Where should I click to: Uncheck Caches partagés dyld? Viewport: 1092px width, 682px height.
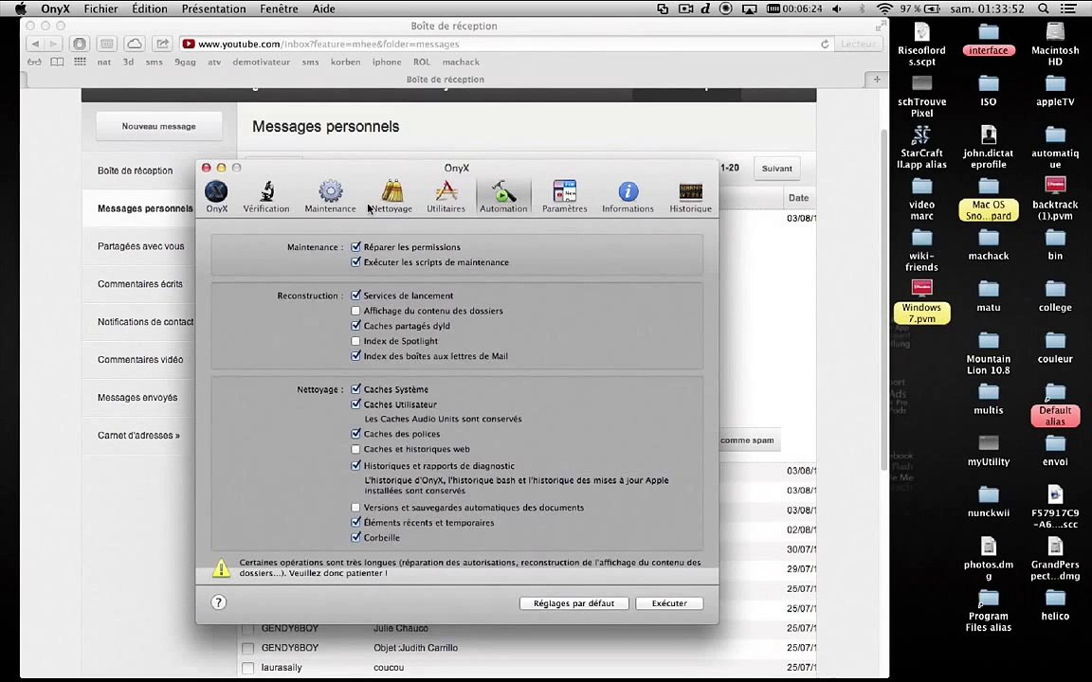point(355,325)
